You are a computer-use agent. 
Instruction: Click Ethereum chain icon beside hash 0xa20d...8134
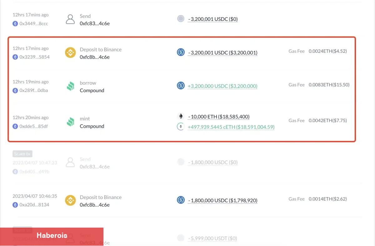pos(15,205)
